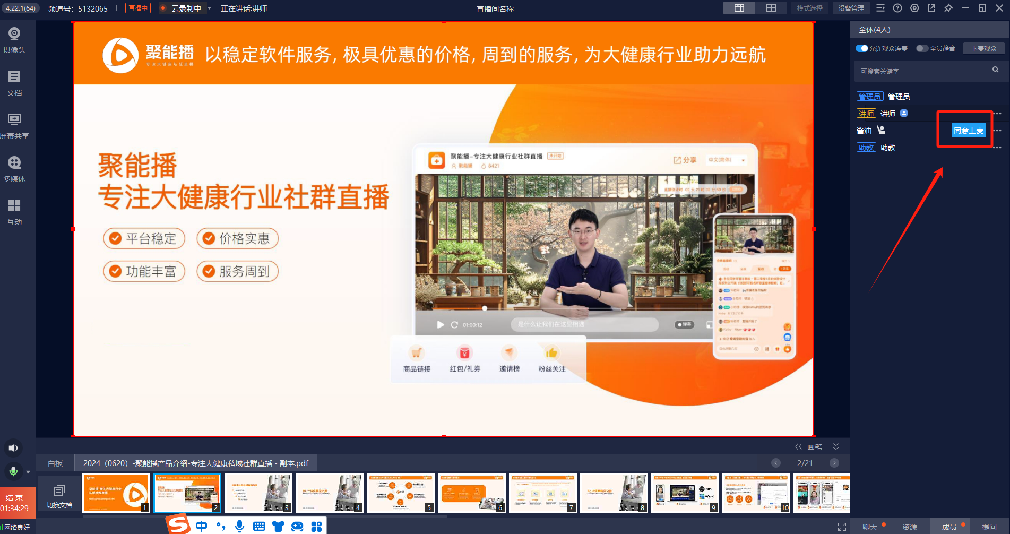The image size is (1010, 534).
Task: Toggle Sogou 中 Chinese/English mode
Action: (201, 526)
